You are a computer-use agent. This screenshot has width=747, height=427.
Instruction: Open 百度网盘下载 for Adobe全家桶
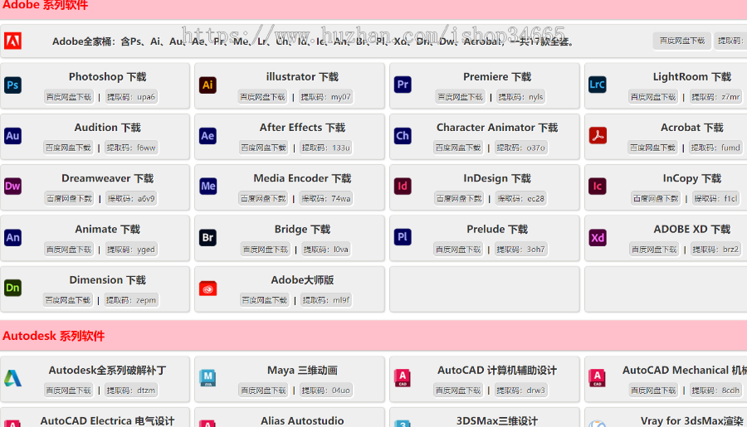681,41
